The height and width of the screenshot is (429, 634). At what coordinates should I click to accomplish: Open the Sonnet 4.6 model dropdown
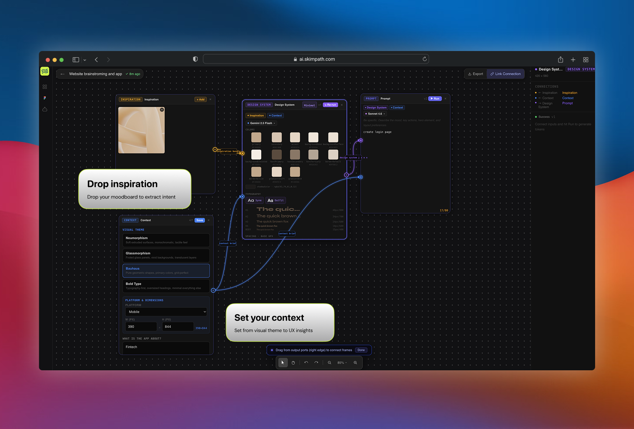click(x=375, y=114)
